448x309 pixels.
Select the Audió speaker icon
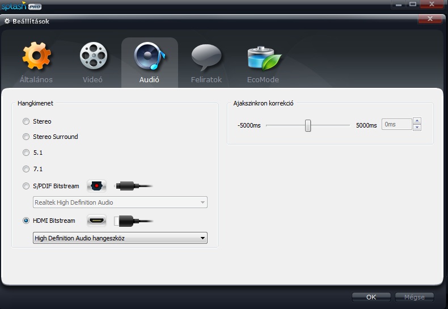pos(150,56)
